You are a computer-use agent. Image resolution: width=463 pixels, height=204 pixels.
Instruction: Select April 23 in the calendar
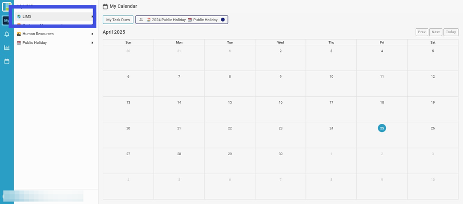[280, 135]
